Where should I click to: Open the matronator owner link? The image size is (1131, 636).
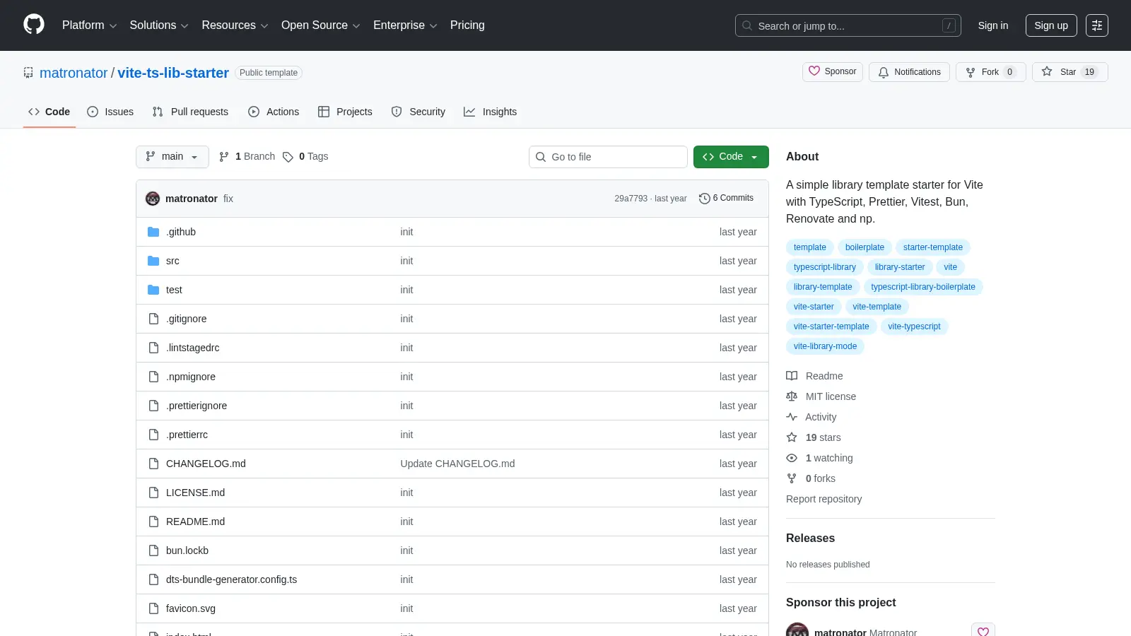[74, 73]
